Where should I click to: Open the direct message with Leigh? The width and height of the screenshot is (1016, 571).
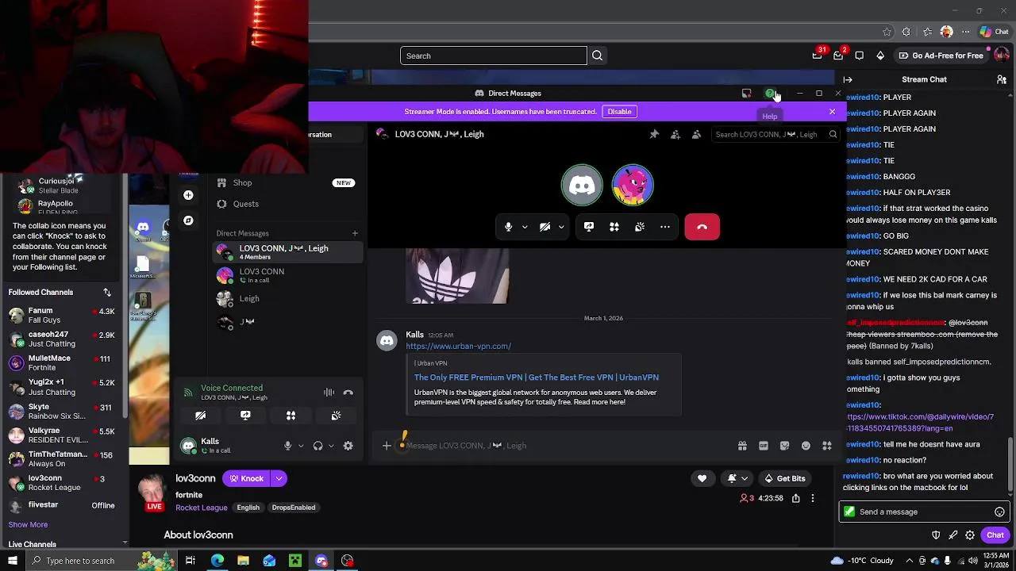(287, 298)
